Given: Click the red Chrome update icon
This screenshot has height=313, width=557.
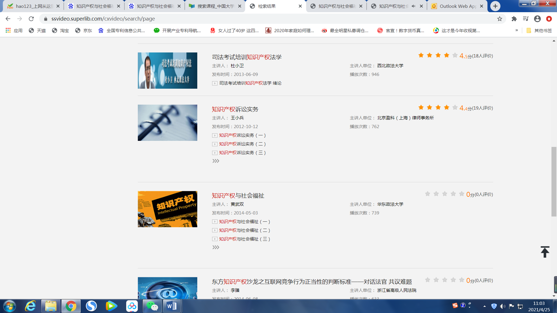Looking at the screenshot, I should pos(549,19).
